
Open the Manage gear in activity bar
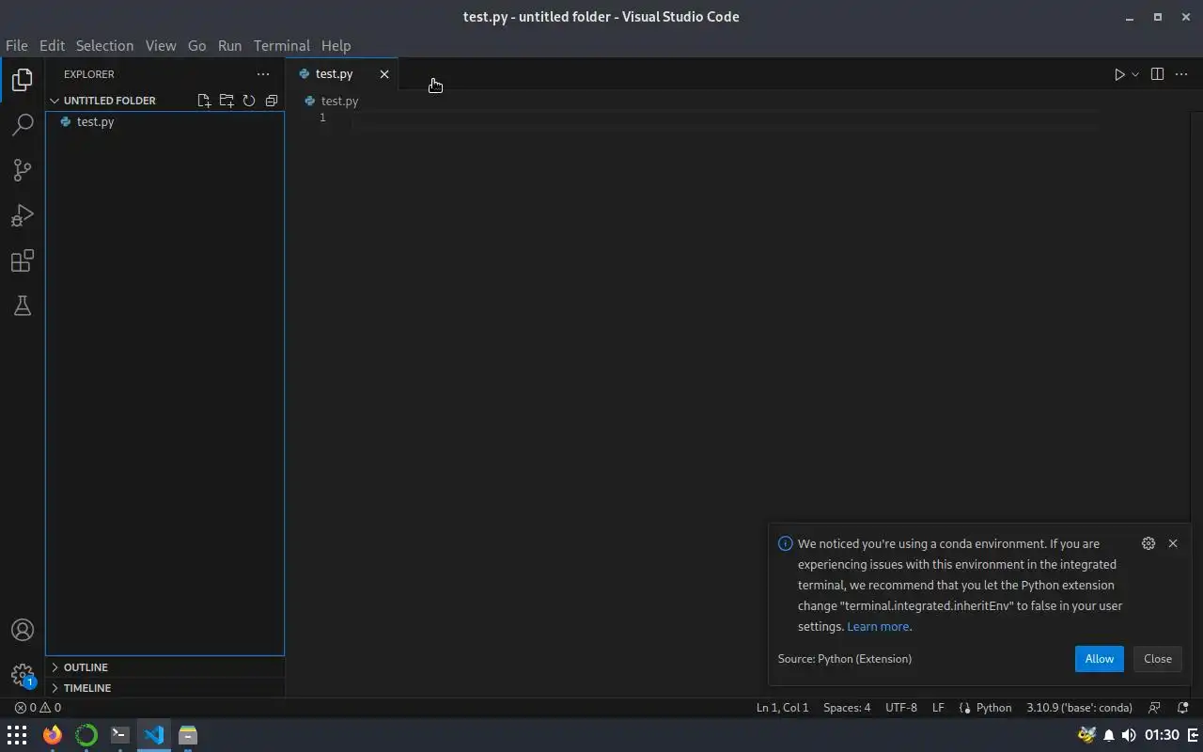(23, 675)
